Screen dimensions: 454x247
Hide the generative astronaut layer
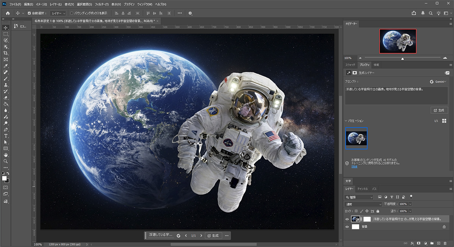tap(347, 219)
